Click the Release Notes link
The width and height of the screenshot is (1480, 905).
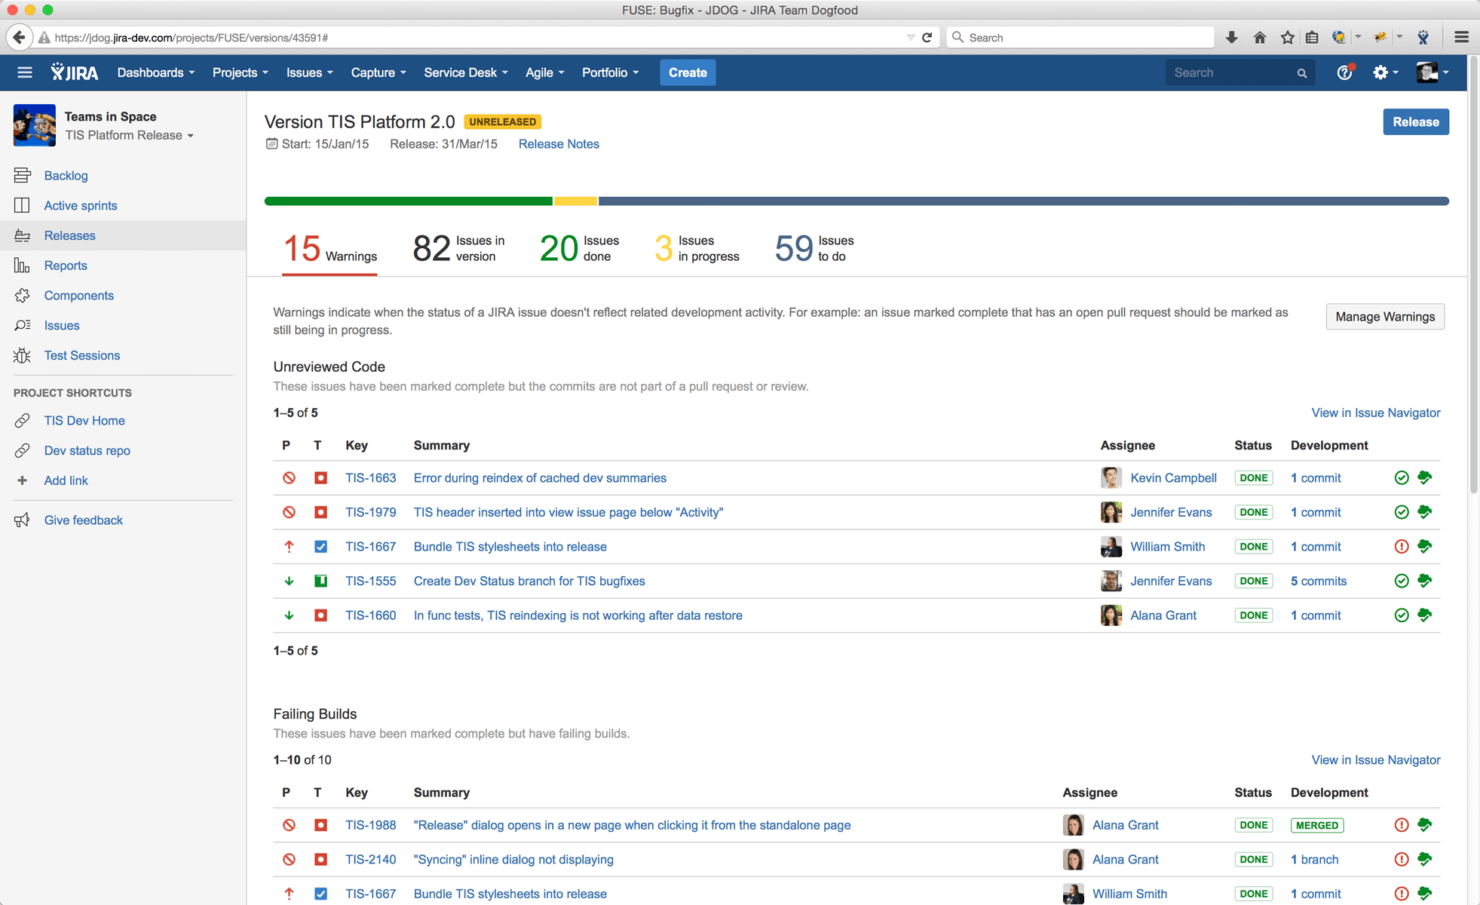(x=560, y=144)
